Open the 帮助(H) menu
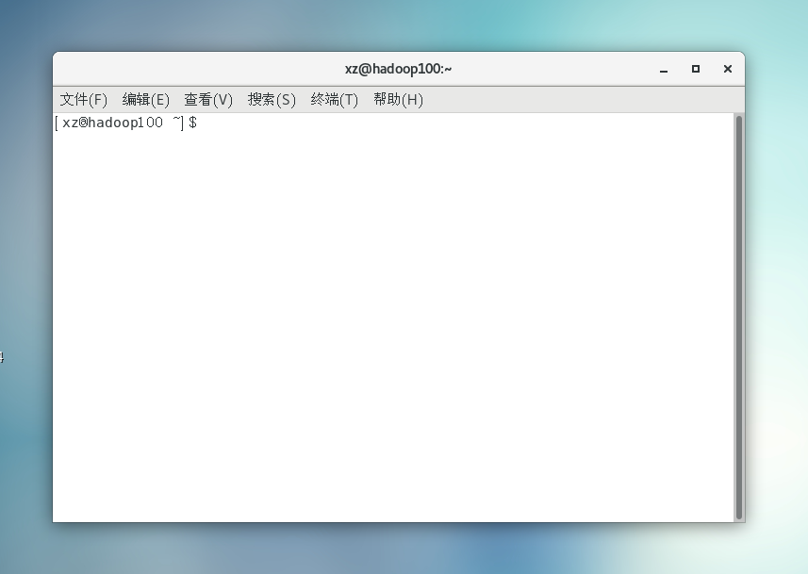This screenshot has width=808, height=574. (398, 100)
